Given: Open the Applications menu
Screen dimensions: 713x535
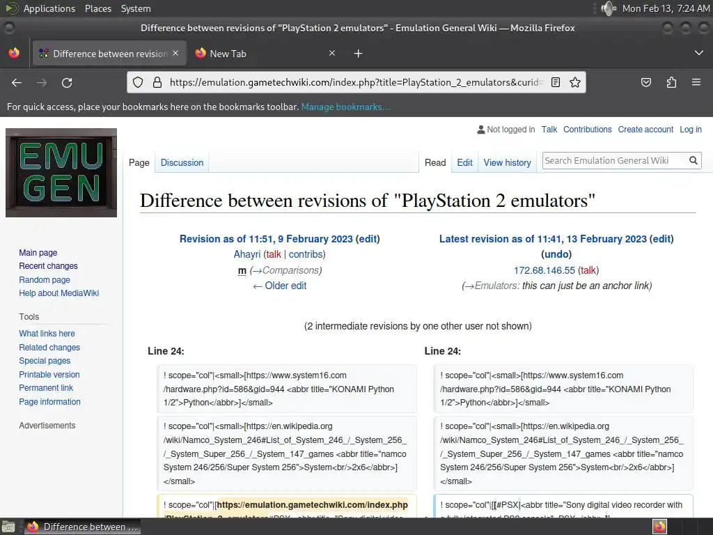Looking at the screenshot, I should pos(49,8).
